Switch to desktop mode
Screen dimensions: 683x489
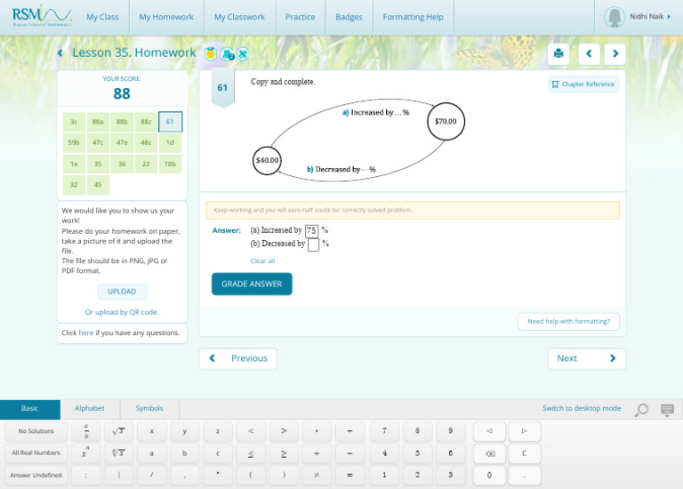(x=582, y=408)
